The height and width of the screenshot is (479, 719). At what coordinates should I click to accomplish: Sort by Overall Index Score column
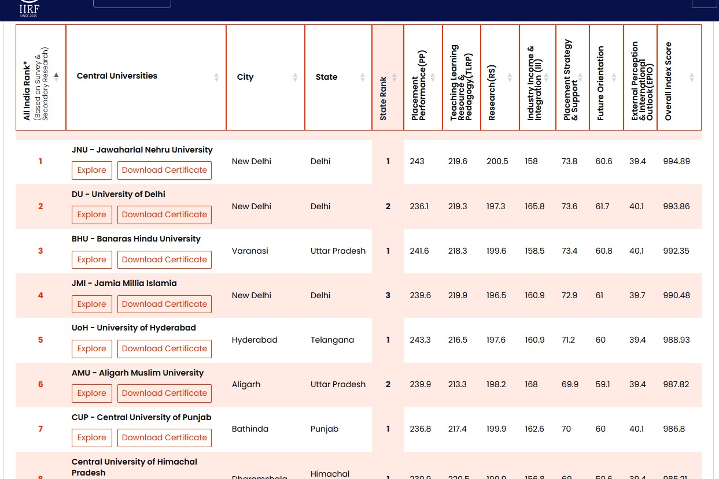691,77
